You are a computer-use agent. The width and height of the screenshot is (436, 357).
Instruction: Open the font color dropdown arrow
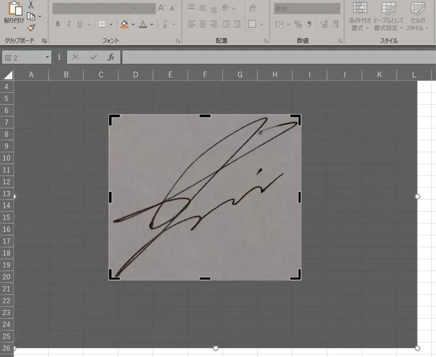click(152, 24)
